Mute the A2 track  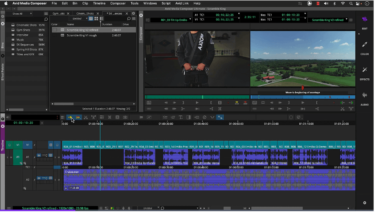(59, 180)
